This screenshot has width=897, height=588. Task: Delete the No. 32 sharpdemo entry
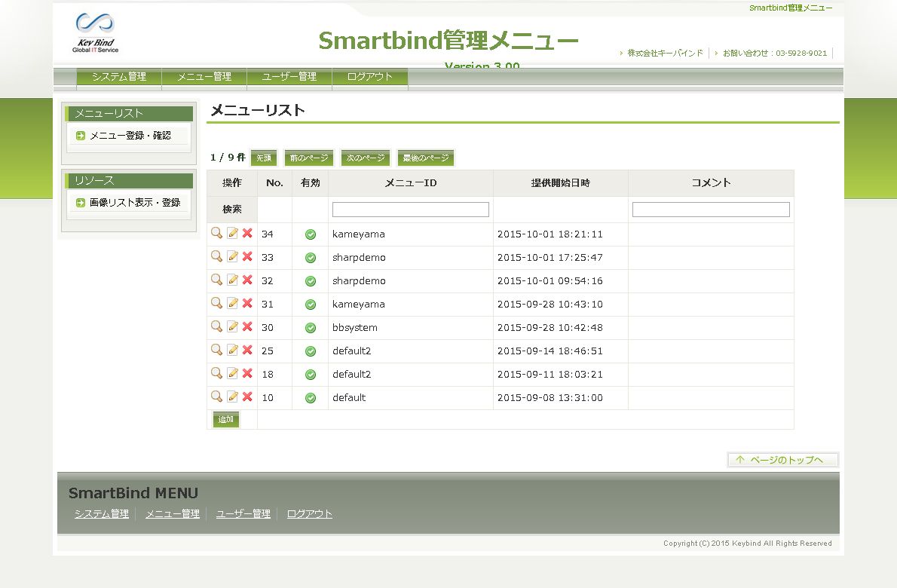[x=247, y=280]
